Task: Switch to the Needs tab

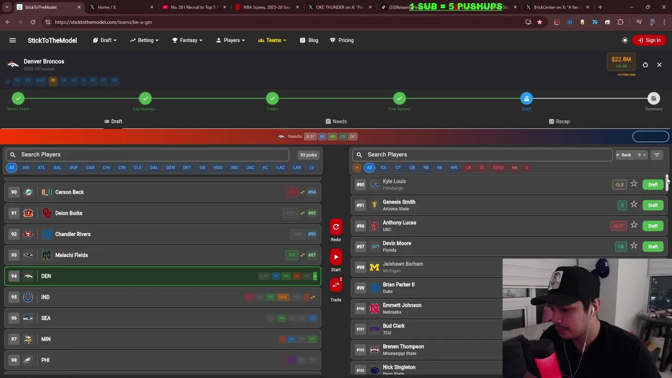Action: click(336, 121)
